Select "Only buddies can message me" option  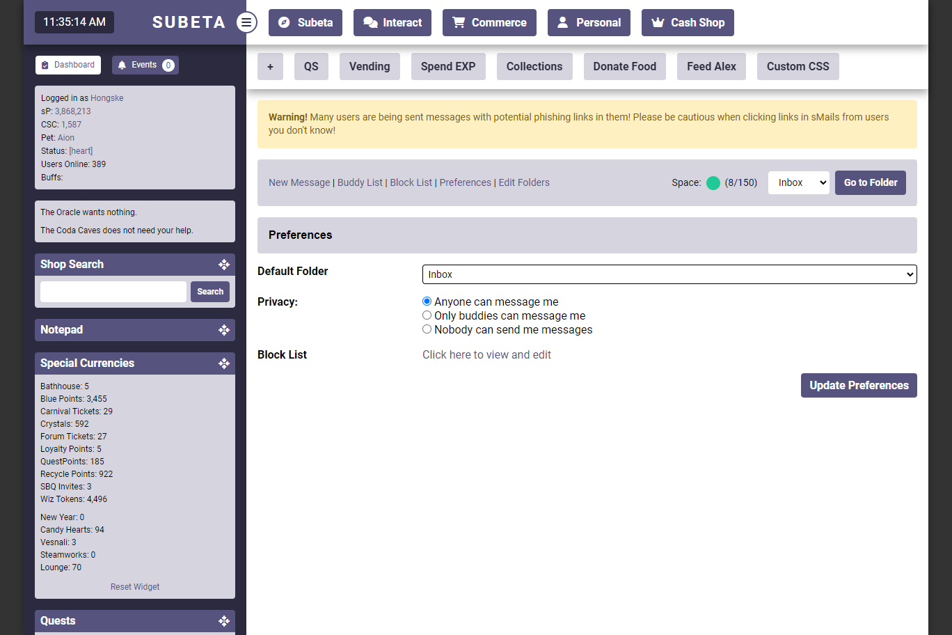click(x=427, y=315)
